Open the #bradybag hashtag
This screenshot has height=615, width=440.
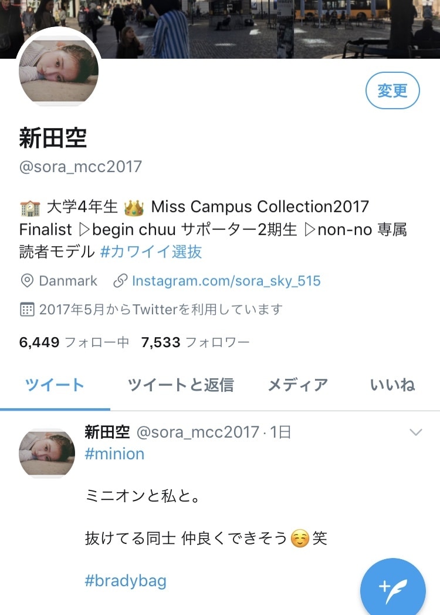(126, 581)
